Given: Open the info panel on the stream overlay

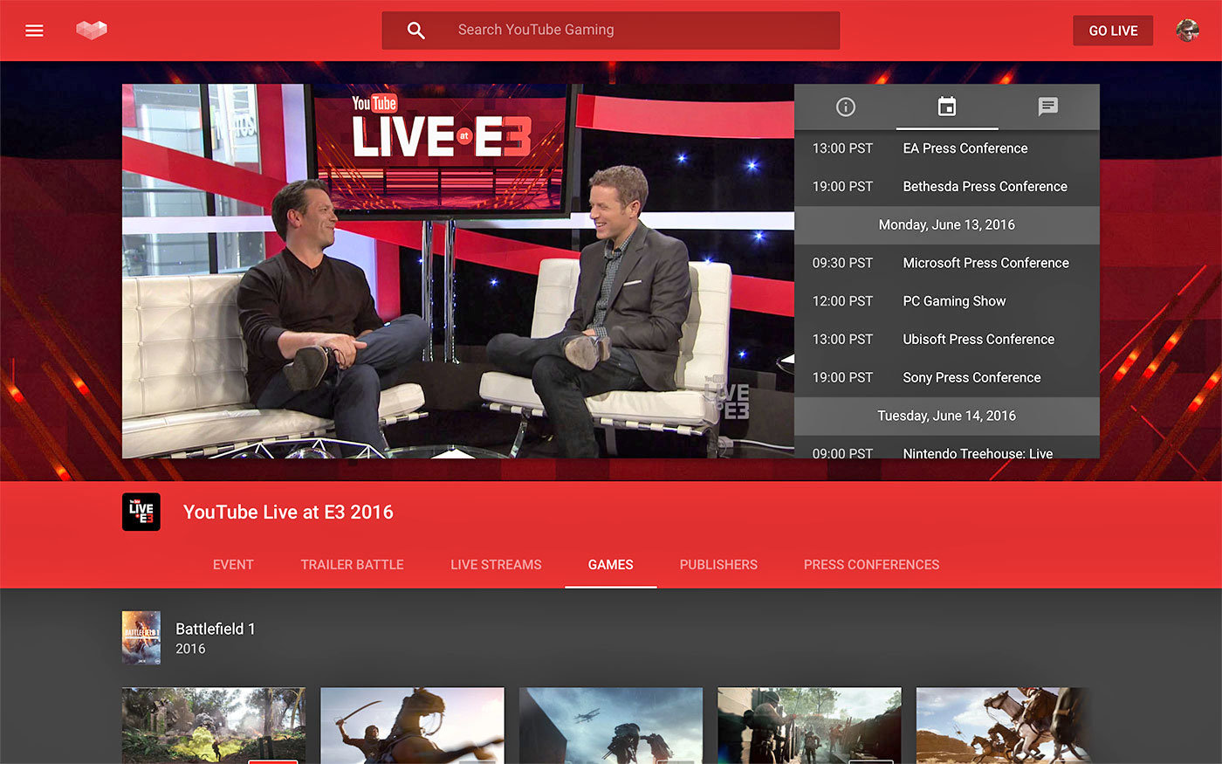Looking at the screenshot, I should [x=845, y=107].
